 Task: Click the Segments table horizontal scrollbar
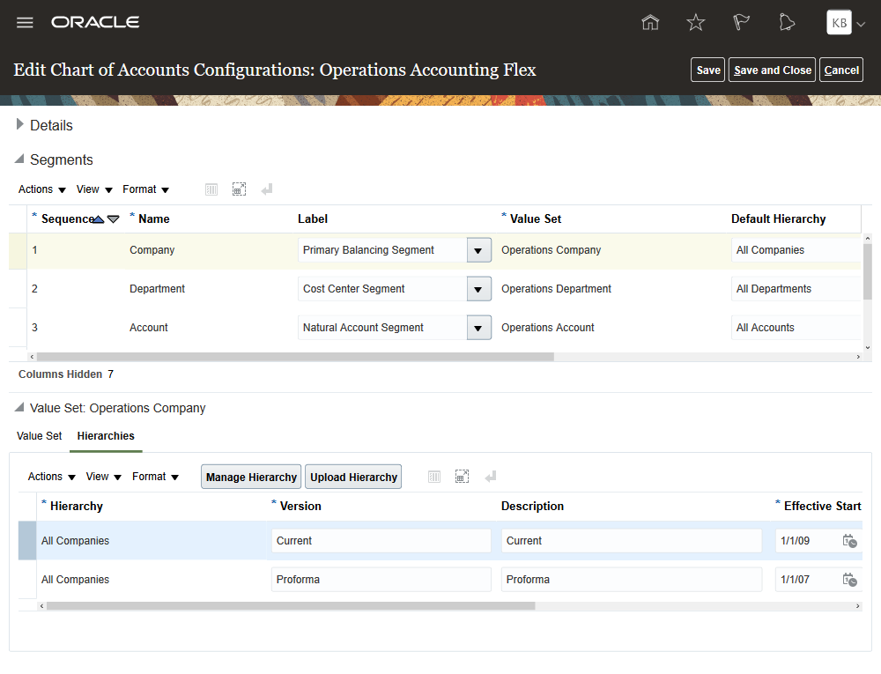point(295,357)
